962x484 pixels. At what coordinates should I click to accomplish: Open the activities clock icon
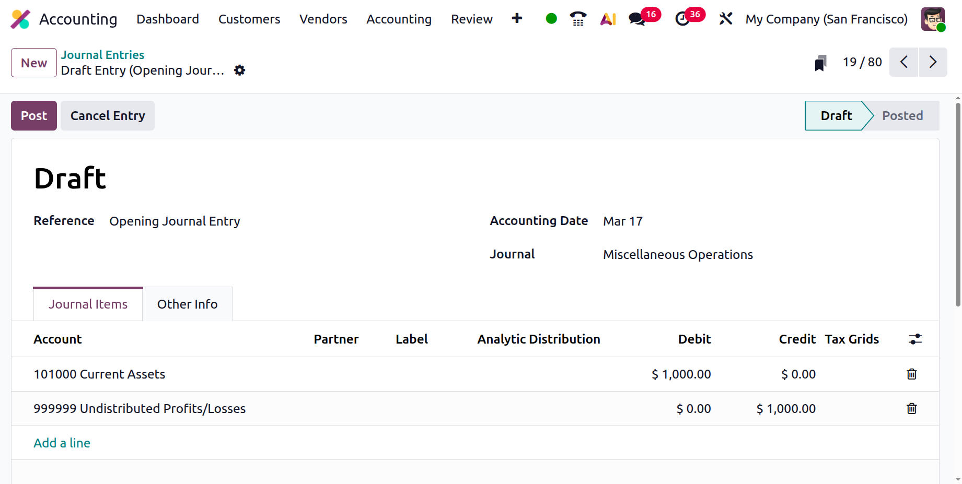click(x=682, y=19)
